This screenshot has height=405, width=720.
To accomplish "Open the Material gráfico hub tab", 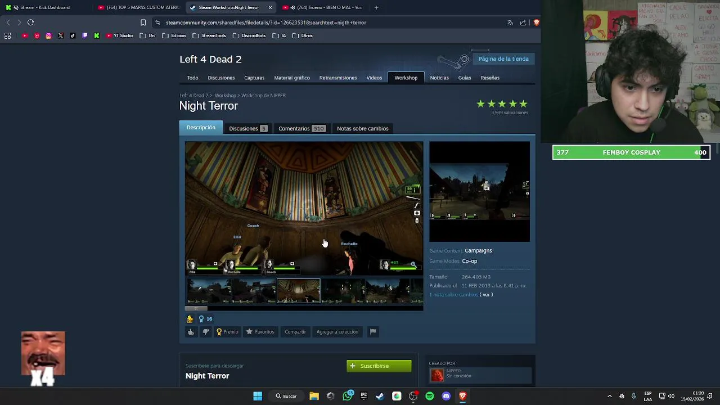I will tap(292, 78).
